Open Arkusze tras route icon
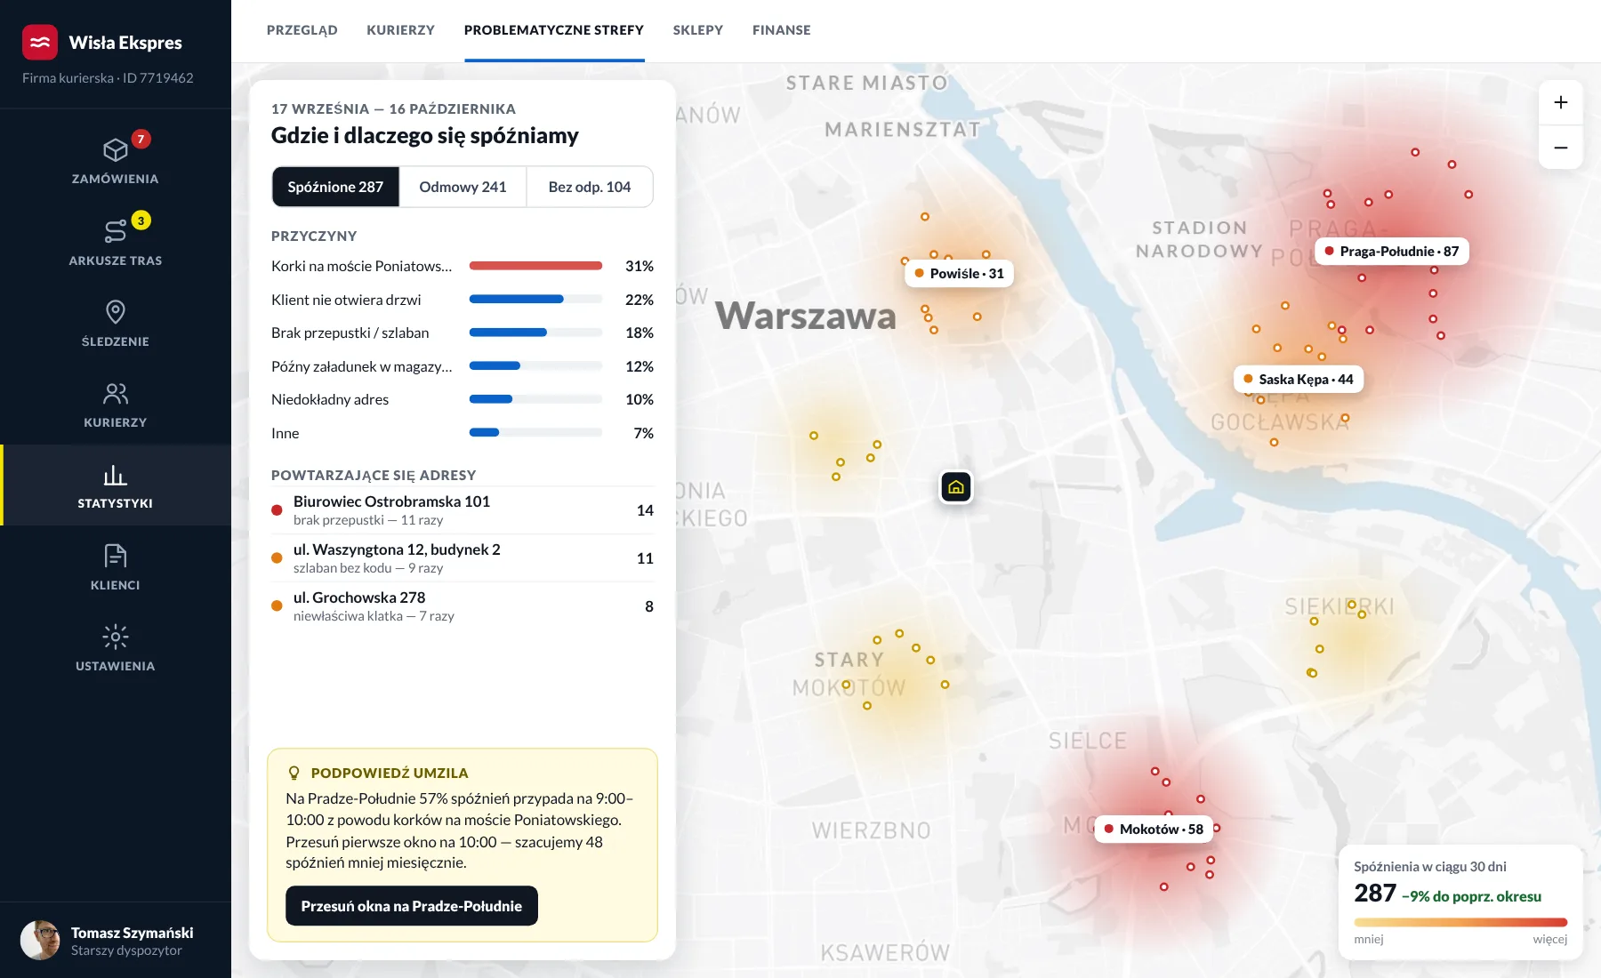The image size is (1601, 978). 116,231
